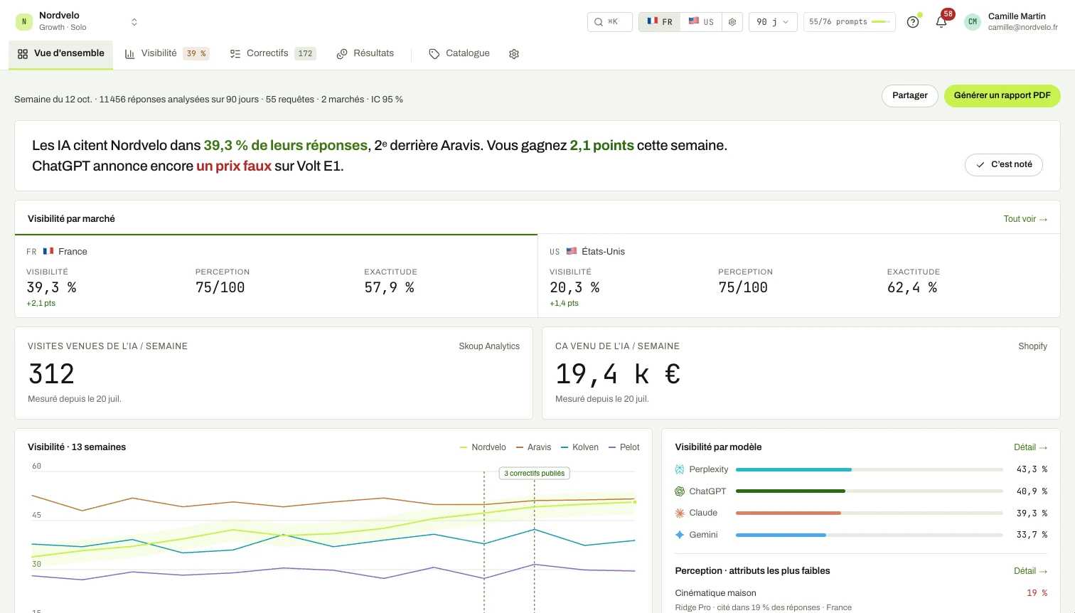This screenshot has width=1075, height=613.
Task: Click the search magnifier icon
Action: 599,22
